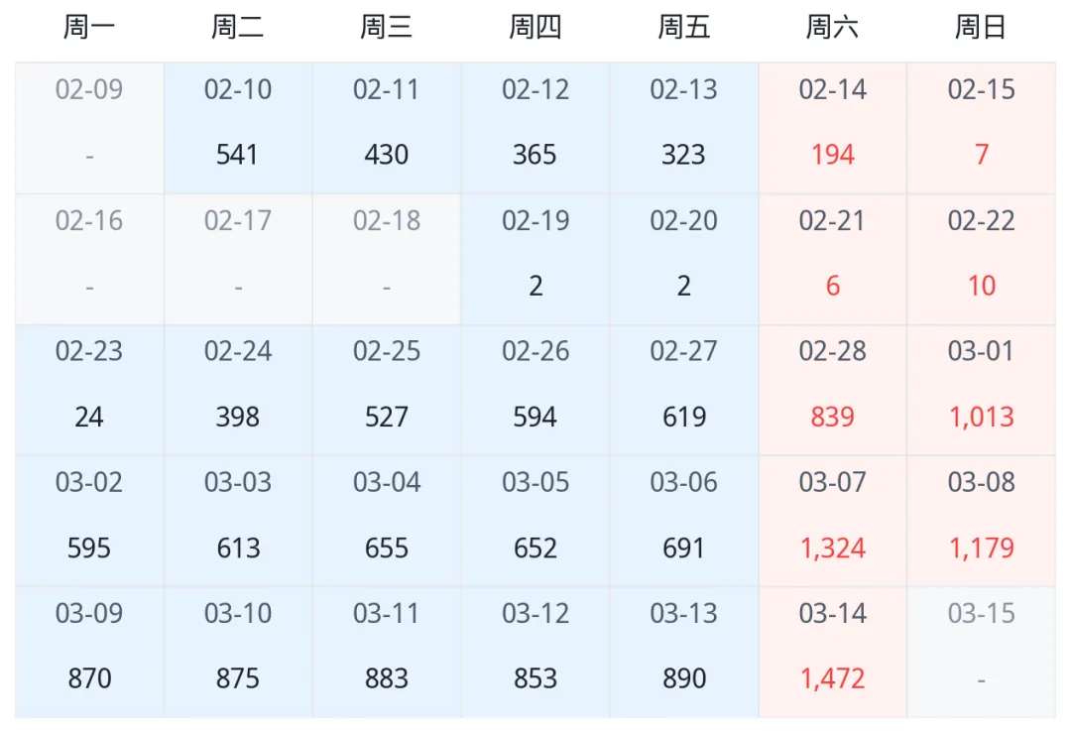Image resolution: width=1071 pixels, height=733 pixels.
Task: Click the 周三 column header
Action: [x=387, y=28]
